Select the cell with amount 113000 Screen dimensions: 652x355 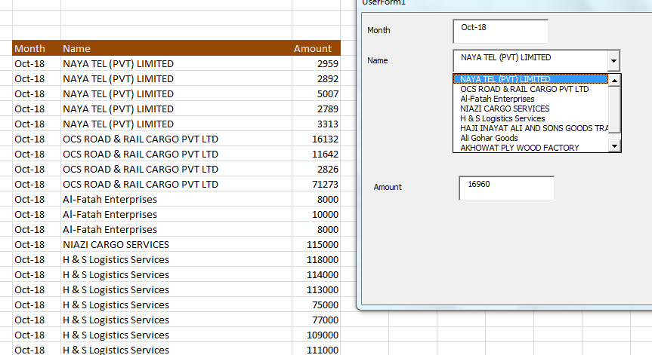[x=316, y=289]
